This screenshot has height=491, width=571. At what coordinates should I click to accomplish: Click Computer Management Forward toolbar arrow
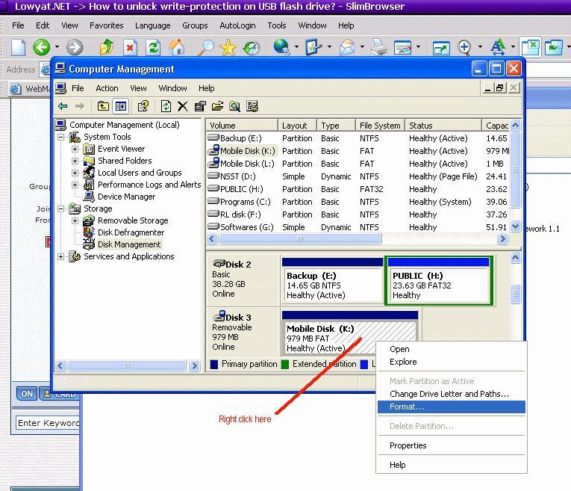pyautogui.click(x=79, y=106)
